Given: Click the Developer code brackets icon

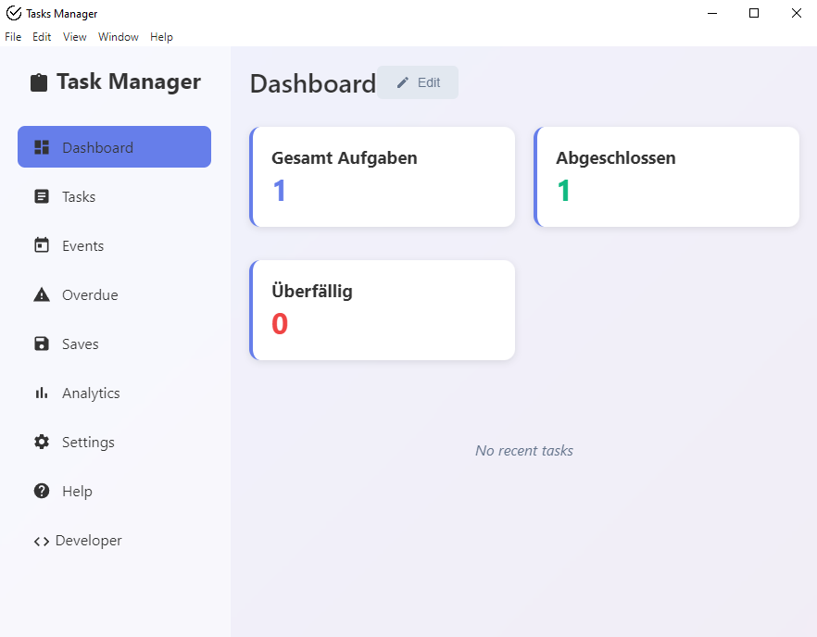Looking at the screenshot, I should [42, 541].
